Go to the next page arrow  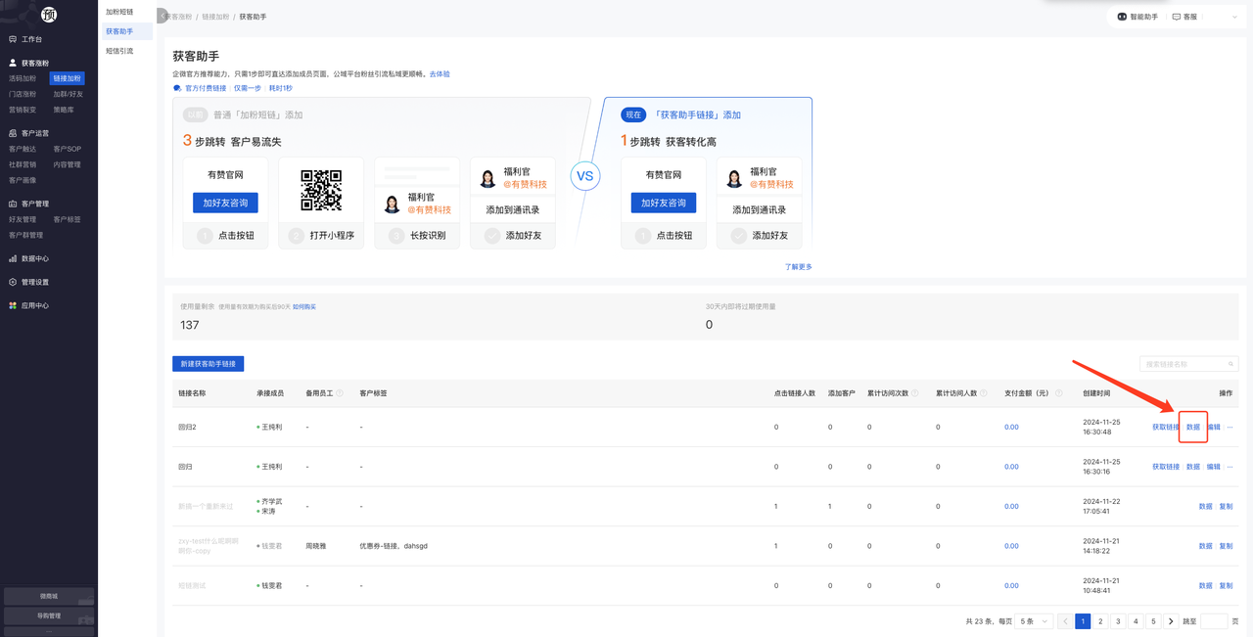coord(1171,621)
